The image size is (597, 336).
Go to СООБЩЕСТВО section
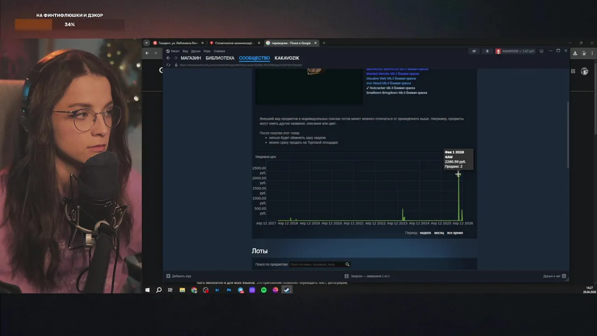tap(254, 58)
